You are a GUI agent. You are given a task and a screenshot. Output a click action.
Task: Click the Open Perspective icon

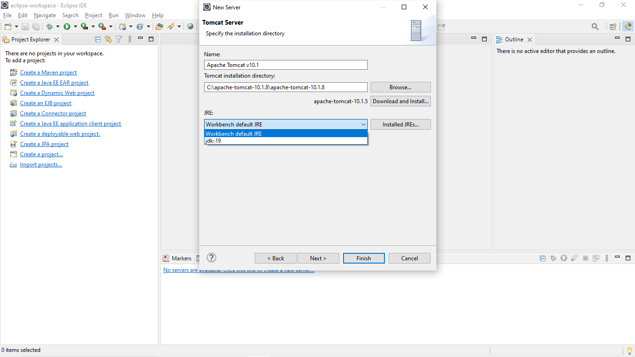click(x=613, y=26)
